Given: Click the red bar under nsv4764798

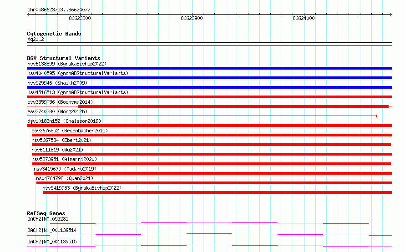Looking at the screenshot, I should click(214, 183).
